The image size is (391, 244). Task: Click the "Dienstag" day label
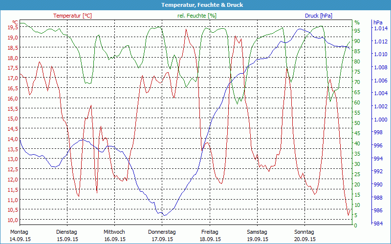click(66, 232)
